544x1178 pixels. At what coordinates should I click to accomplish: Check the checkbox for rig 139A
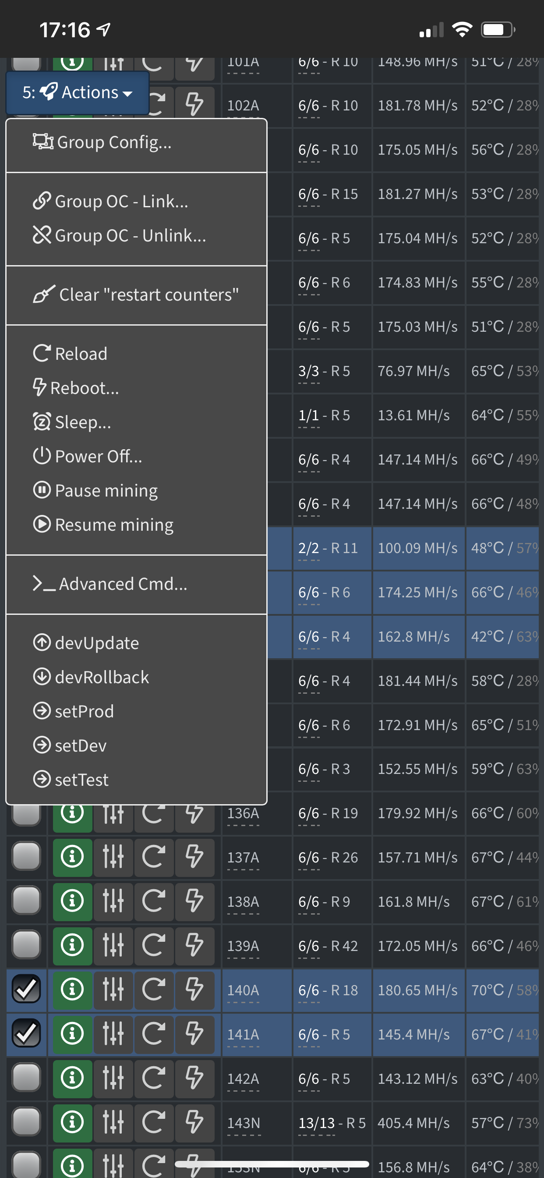[27, 945]
